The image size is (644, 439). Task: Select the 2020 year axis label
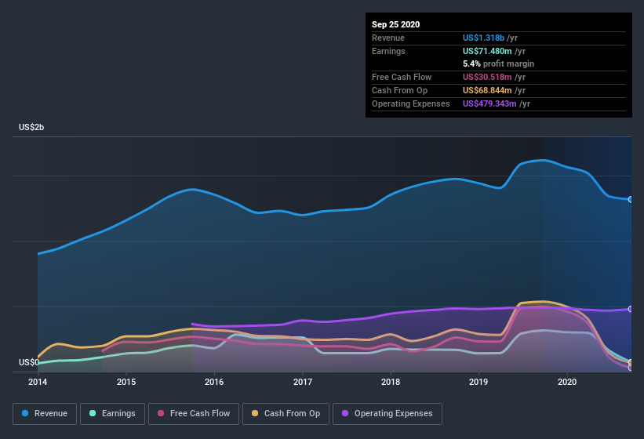(x=567, y=383)
